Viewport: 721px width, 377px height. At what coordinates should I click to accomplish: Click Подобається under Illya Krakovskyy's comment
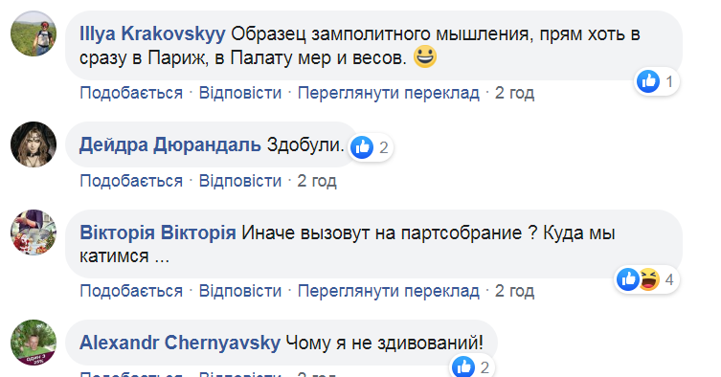[131, 93]
